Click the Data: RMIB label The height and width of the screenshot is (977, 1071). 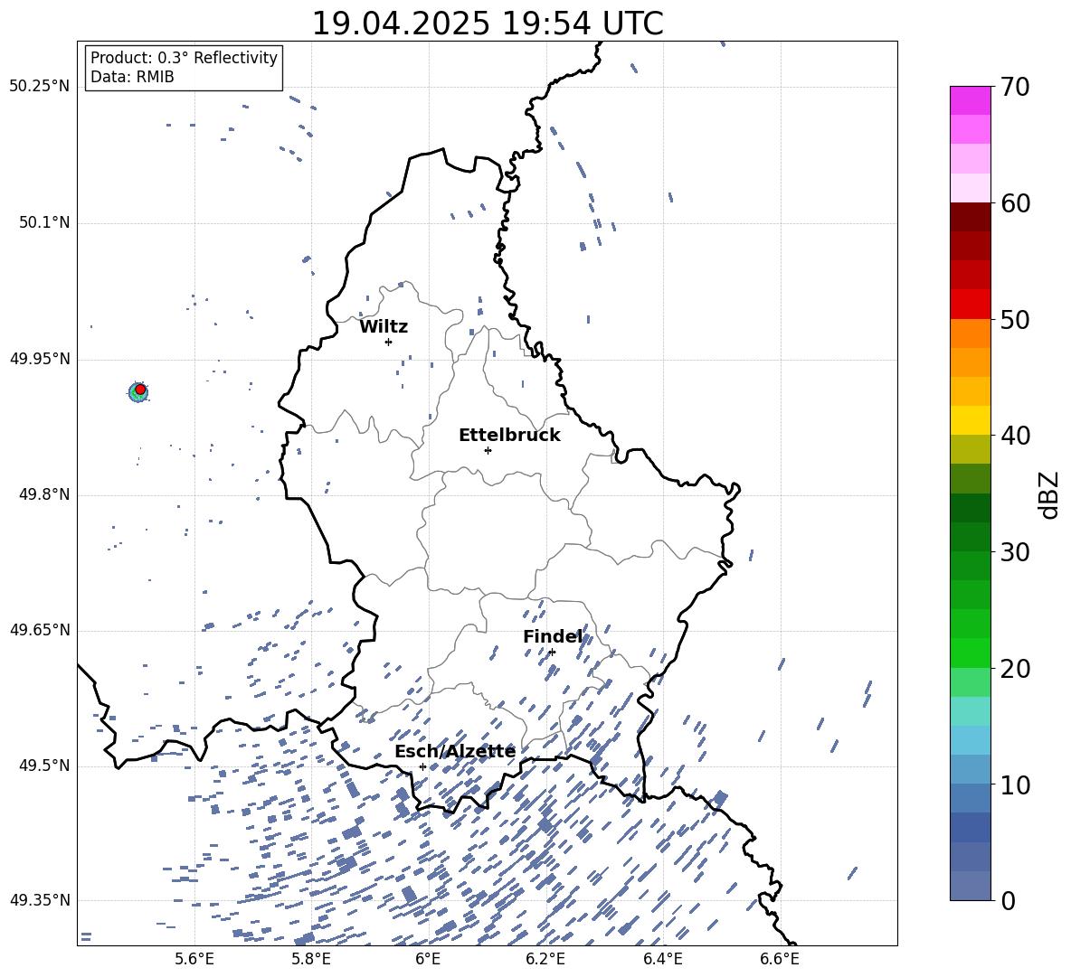132,77
